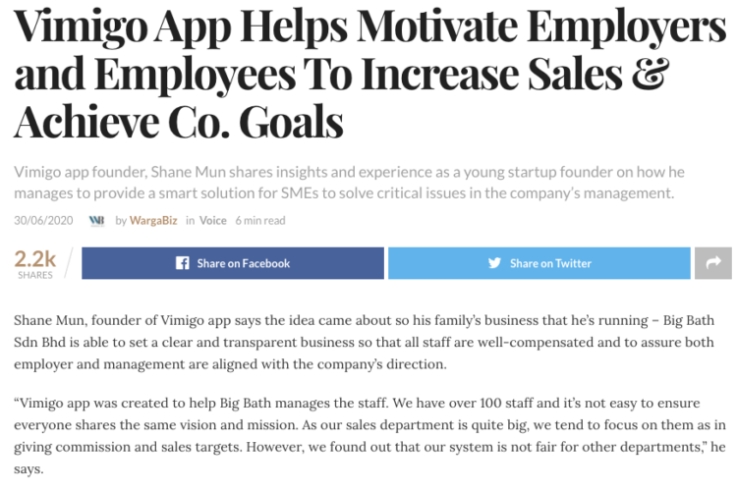Open the WargaBiz author link

[153, 220]
